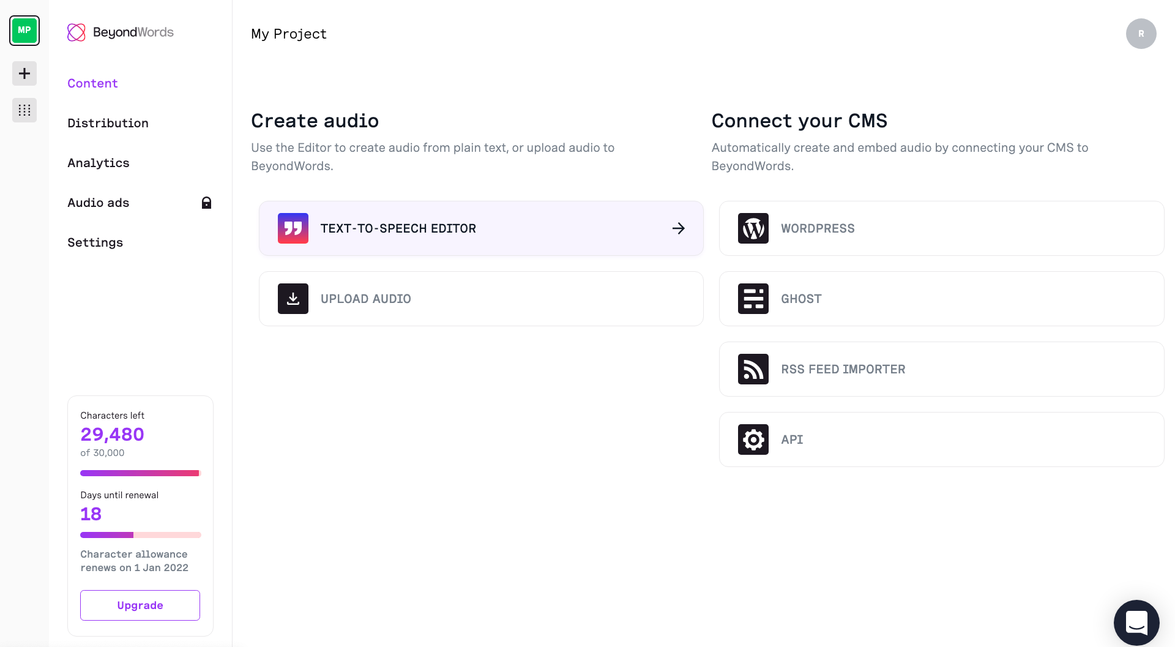Open the Text-to-Speech Editor card
This screenshot has height=647, width=1175.
(481, 228)
